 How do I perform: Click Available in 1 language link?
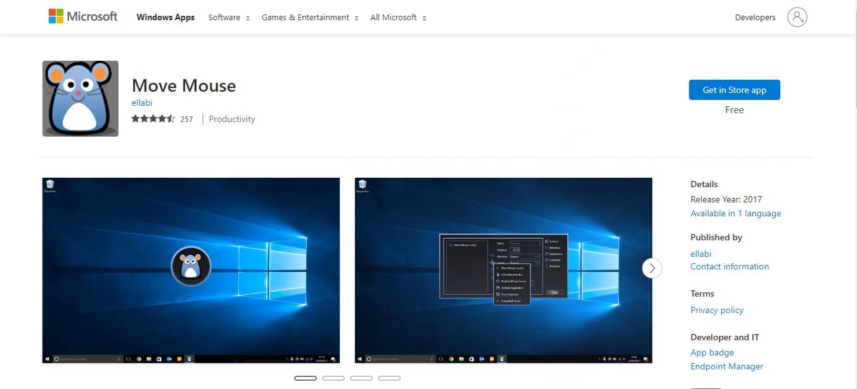point(735,214)
